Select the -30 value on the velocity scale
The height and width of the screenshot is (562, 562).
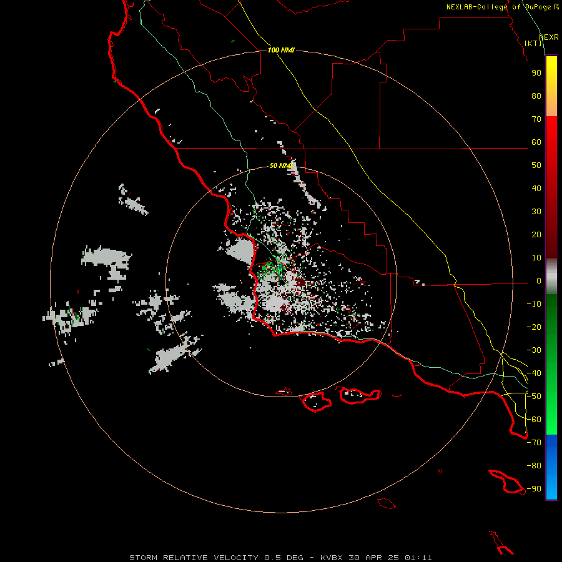click(x=534, y=350)
